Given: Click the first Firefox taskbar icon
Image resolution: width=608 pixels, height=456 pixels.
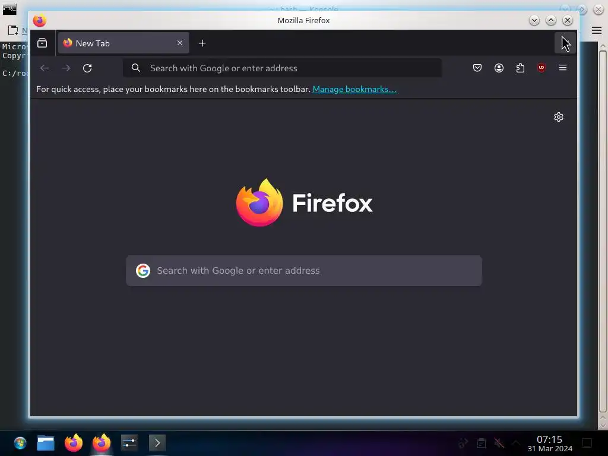Looking at the screenshot, I should pyautogui.click(x=74, y=443).
